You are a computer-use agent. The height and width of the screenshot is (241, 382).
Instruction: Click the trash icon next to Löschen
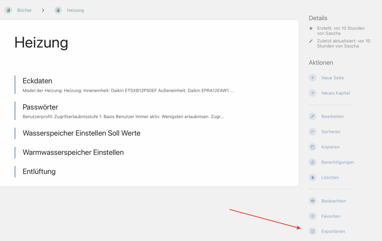coord(313,178)
